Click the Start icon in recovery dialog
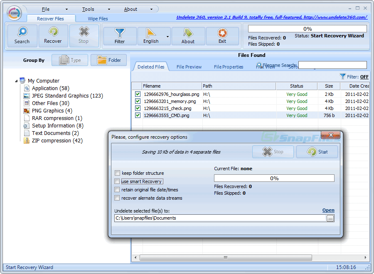This screenshot has width=374, height=274. coord(312,152)
